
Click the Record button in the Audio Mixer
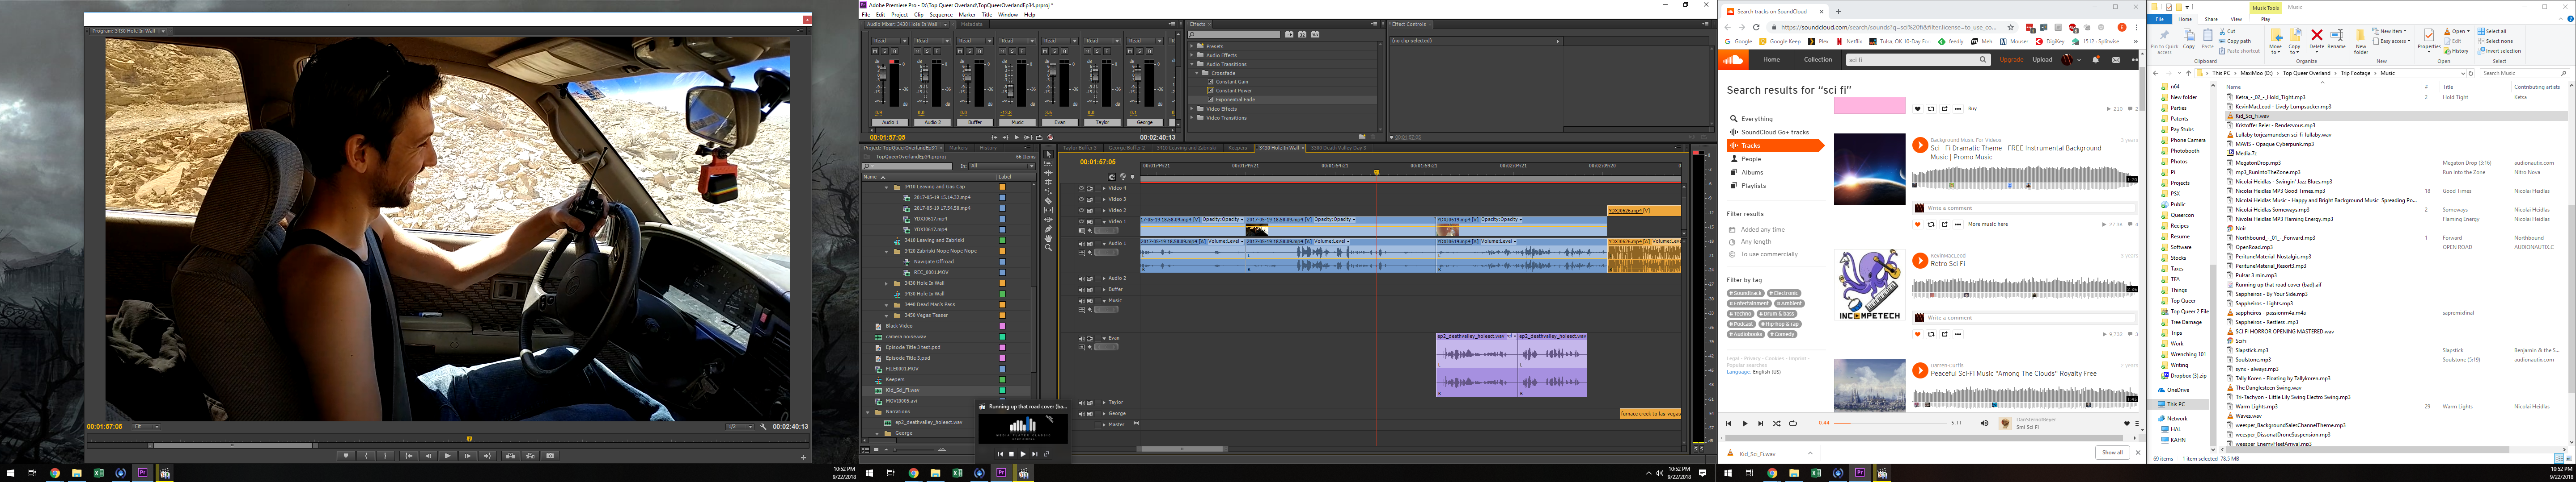pyautogui.click(x=1050, y=138)
